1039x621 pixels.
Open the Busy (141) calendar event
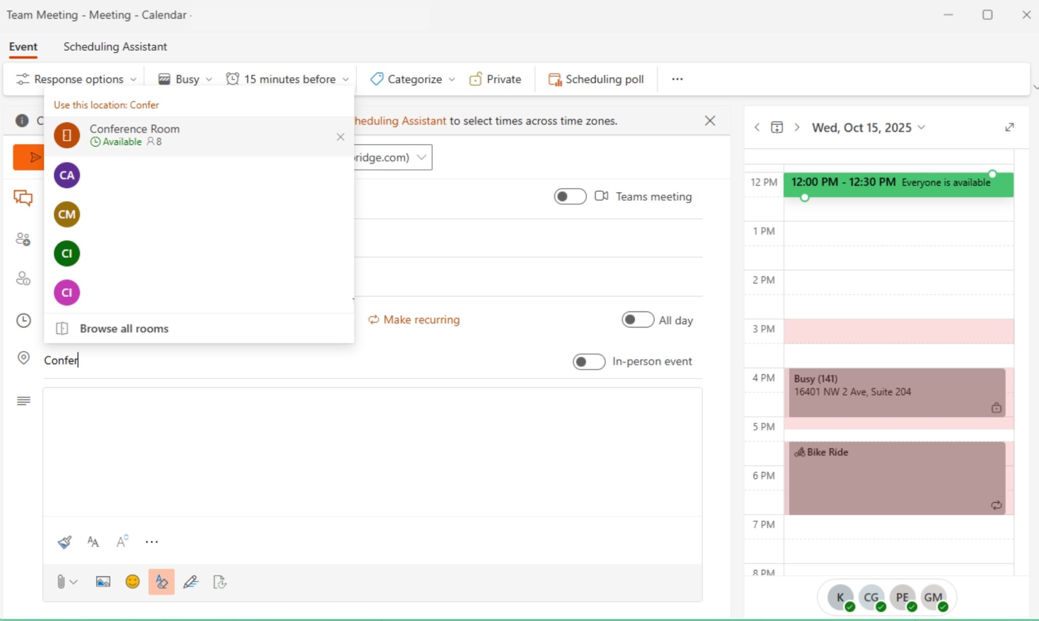coord(897,393)
